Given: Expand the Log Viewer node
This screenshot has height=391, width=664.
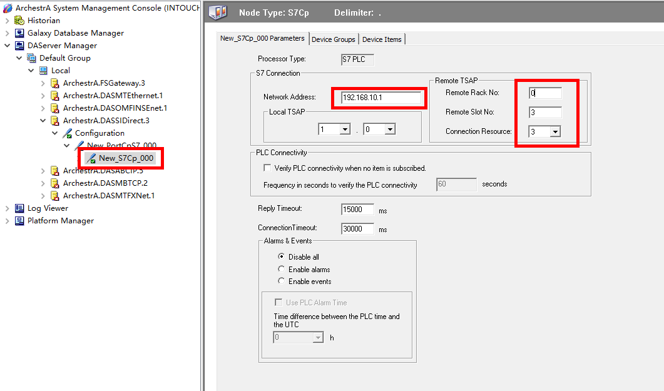Looking at the screenshot, I should (8, 208).
